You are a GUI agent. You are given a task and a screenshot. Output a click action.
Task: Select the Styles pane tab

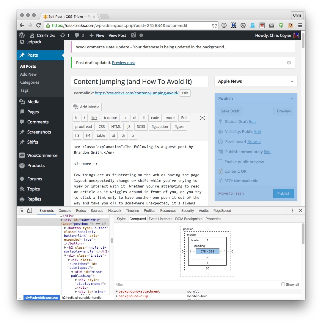tap(122, 219)
